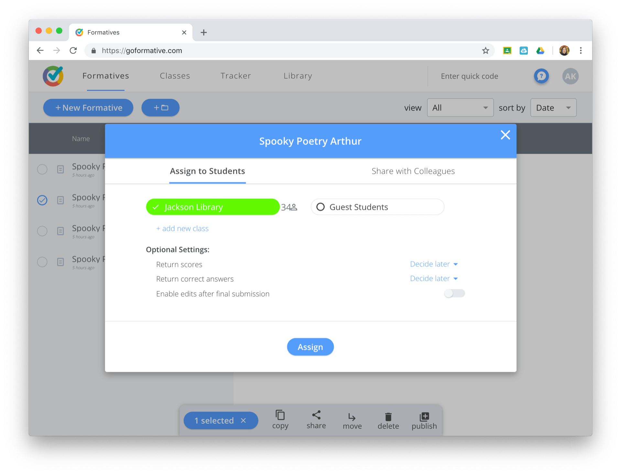Expand Return correct answers dropdown
Image resolution: width=621 pixels, height=474 pixels.
point(433,279)
